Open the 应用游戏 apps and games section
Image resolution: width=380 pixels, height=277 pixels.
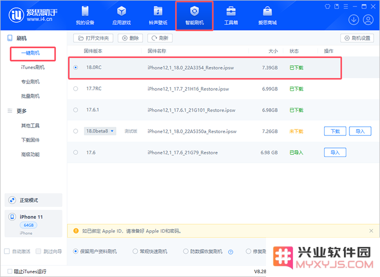click(x=121, y=16)
